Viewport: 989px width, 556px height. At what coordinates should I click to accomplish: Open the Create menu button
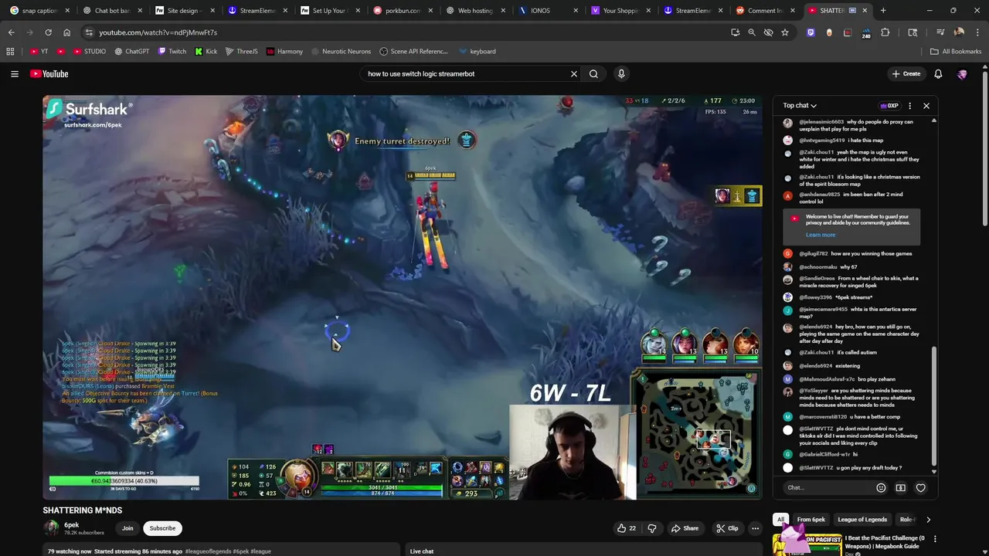(906, 74)
